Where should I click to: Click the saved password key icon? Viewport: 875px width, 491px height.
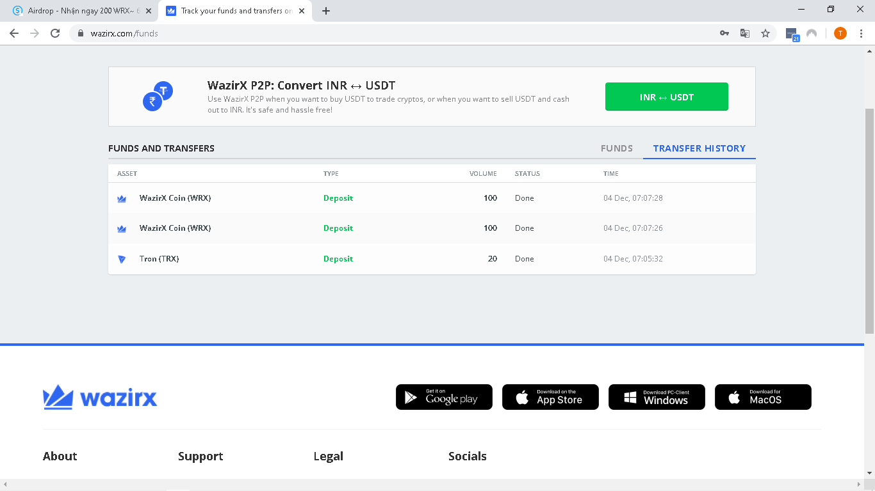[724, 33]
